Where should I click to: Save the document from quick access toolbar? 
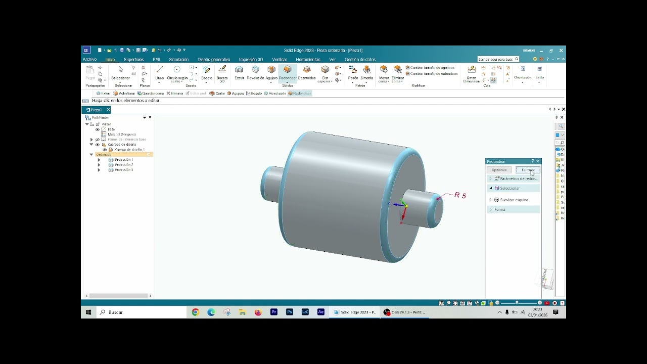point(122,50)
